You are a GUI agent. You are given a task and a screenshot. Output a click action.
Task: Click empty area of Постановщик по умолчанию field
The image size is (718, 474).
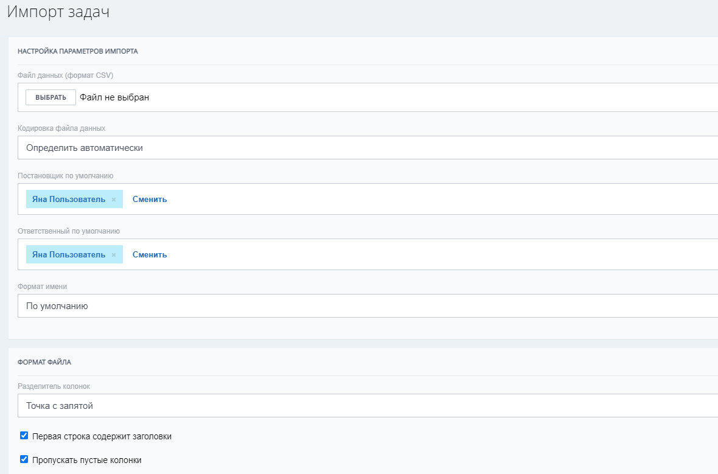click(426, 200)
